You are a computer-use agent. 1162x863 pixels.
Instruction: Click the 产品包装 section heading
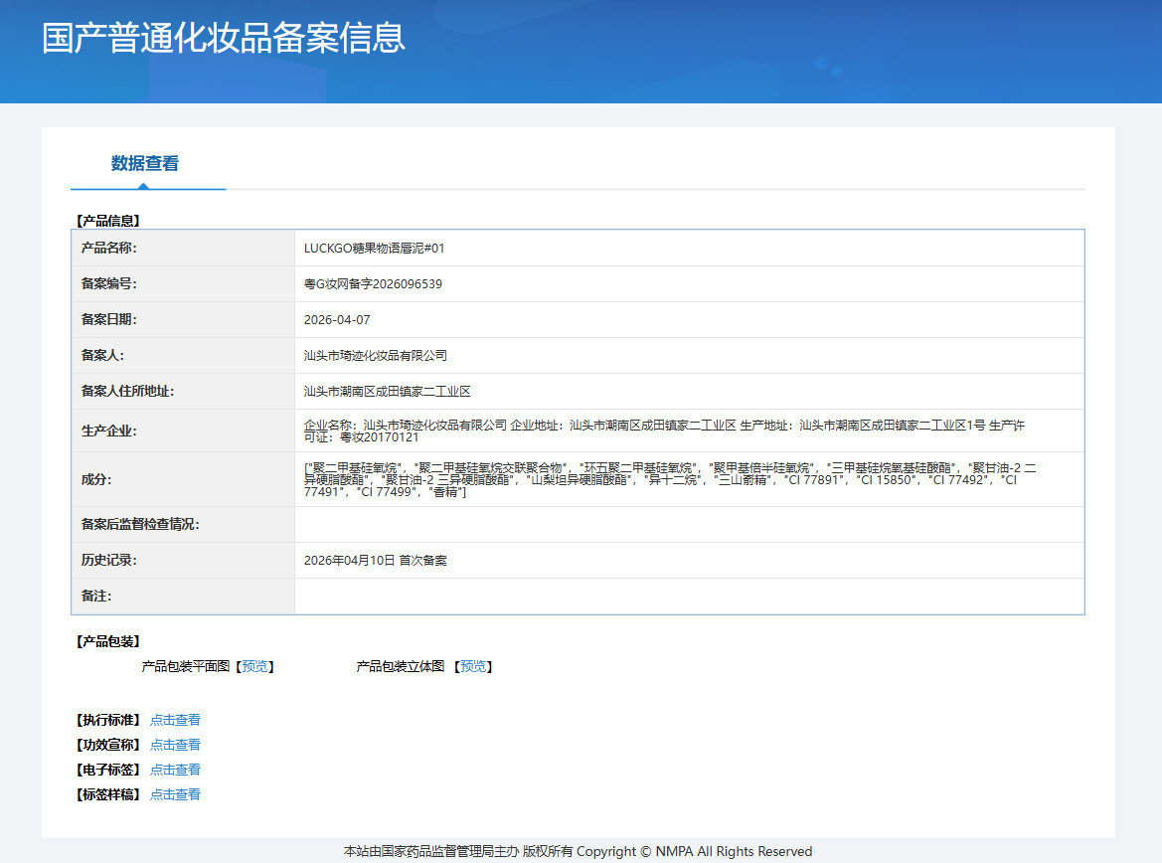tap(108, 641)
